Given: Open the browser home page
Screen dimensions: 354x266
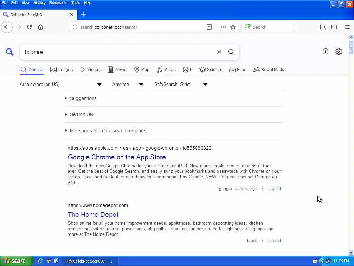Looking at the screenshot, I should click(40, 27).
